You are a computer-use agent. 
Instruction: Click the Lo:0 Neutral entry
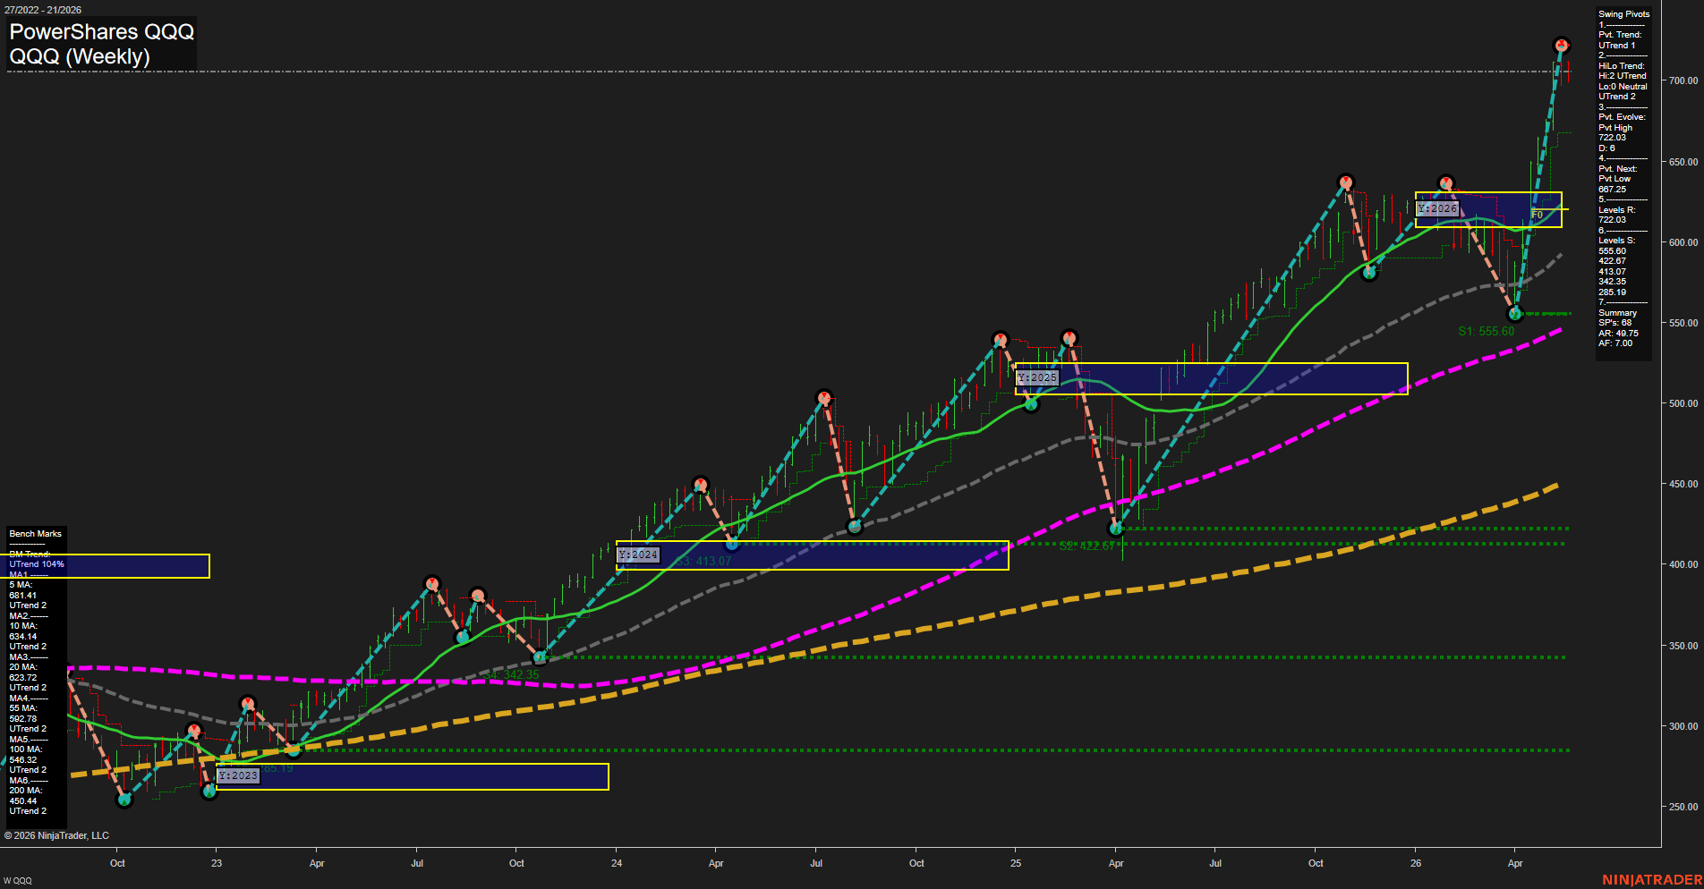pos(1623,87)
